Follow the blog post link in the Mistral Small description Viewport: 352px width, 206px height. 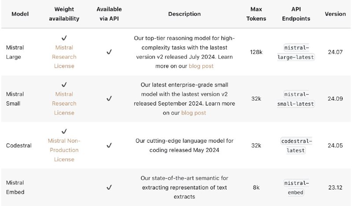(194, 113)
